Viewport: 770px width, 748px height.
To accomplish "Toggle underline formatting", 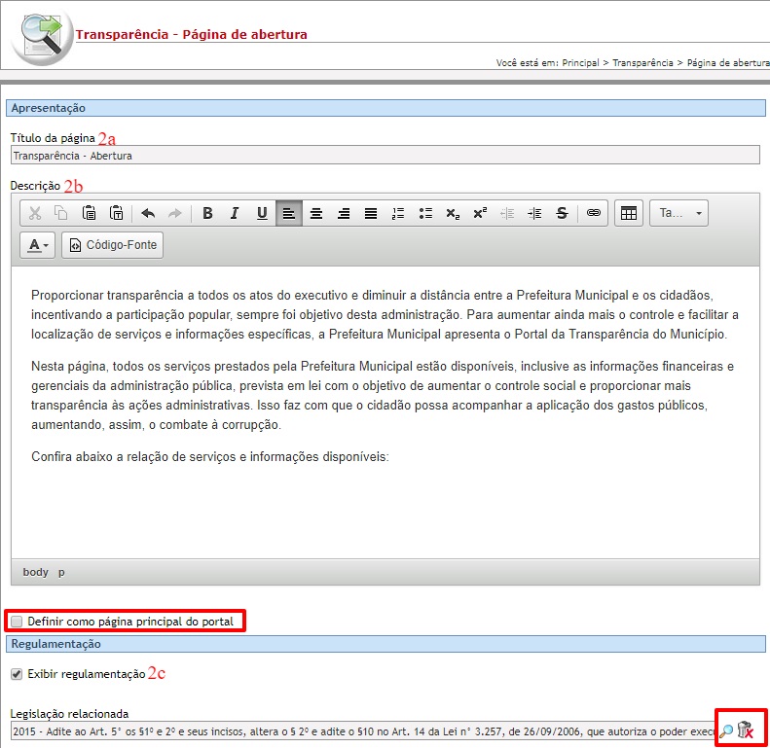I will pyautogui.click(x=262, y=213).
